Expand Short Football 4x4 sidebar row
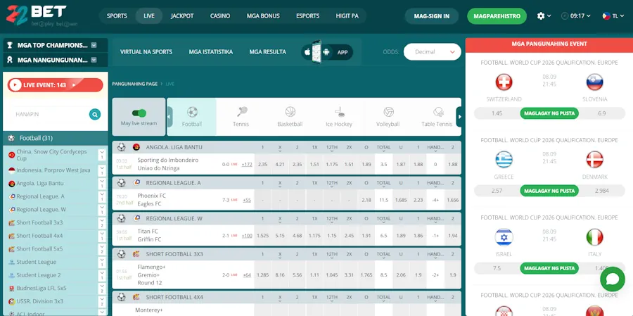This screenshot has height=316, width=633. [102, 236]
